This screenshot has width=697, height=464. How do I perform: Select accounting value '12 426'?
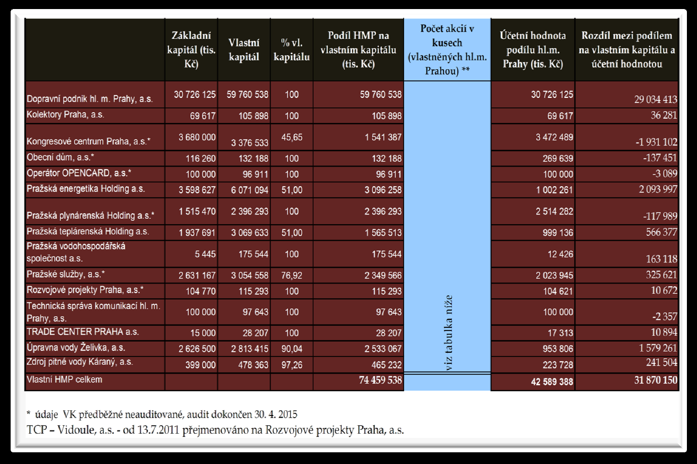[x=560, y=253]
